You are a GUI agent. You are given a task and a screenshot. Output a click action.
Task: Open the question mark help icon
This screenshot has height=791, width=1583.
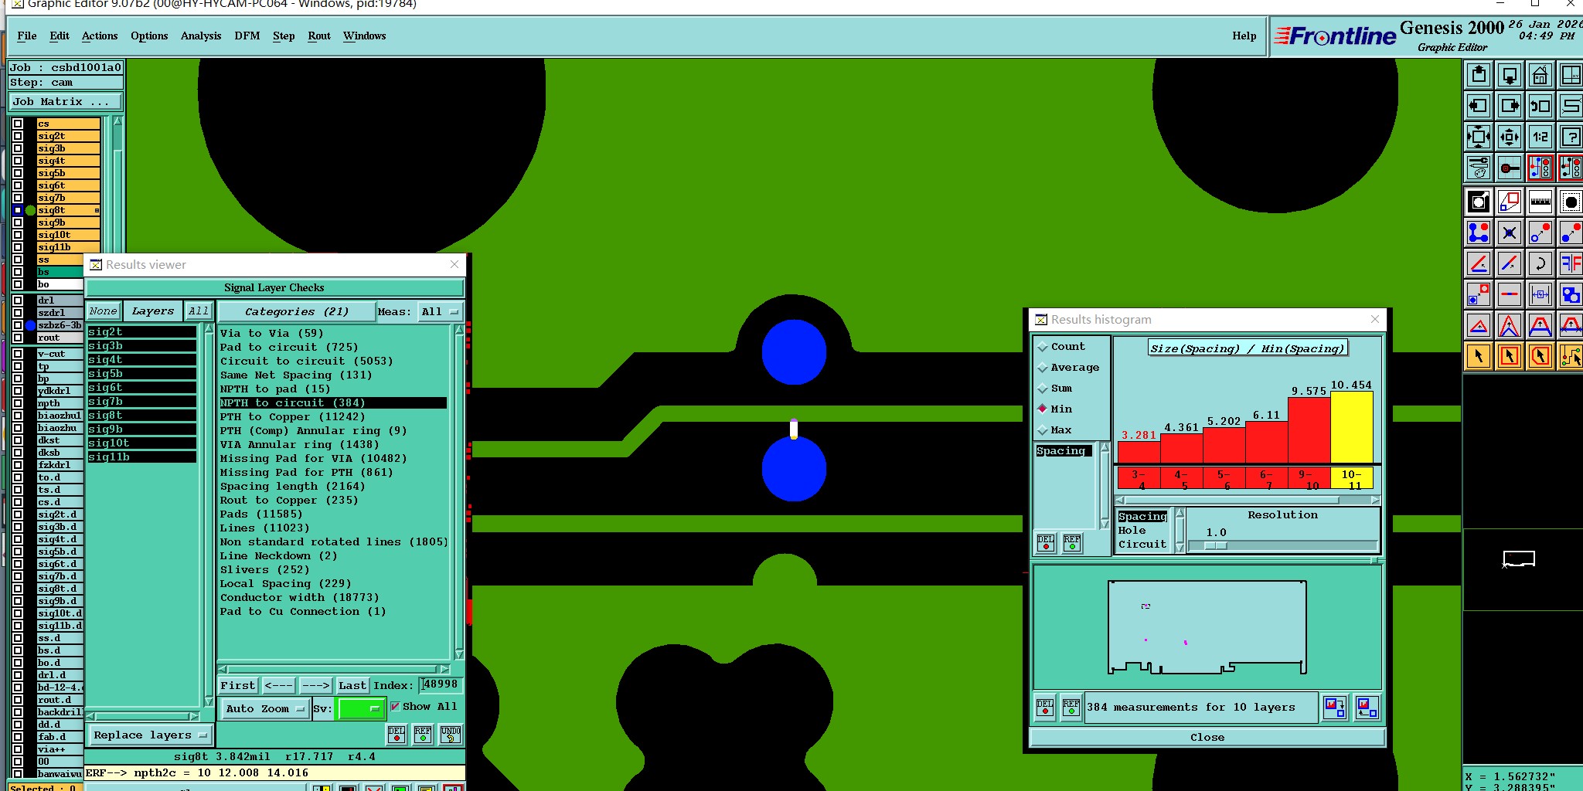click(x=1571, y=137)
